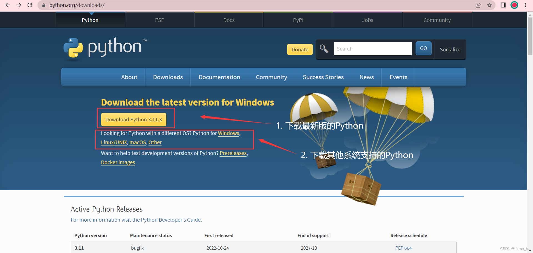Click the yellow Donate button
The image size is (533, 253).
coord(300,49)
